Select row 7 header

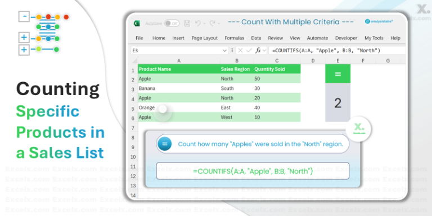(x=133, y=128)
